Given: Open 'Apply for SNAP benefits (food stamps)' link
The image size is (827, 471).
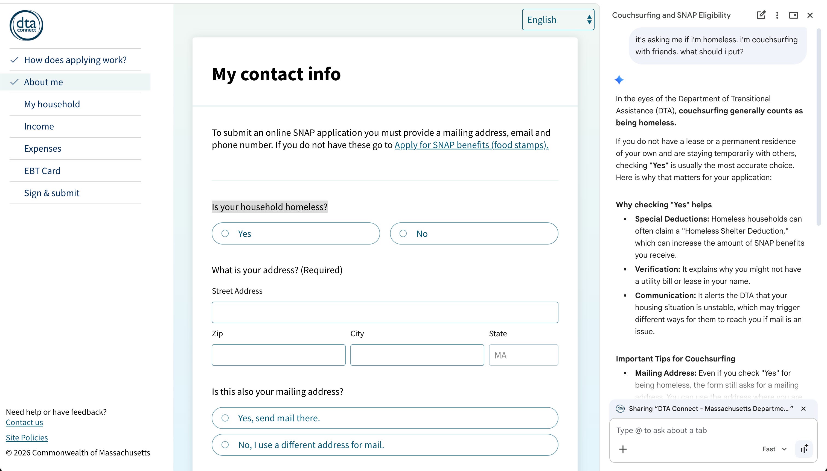Looking at the screenshot, I should [471, 145].
